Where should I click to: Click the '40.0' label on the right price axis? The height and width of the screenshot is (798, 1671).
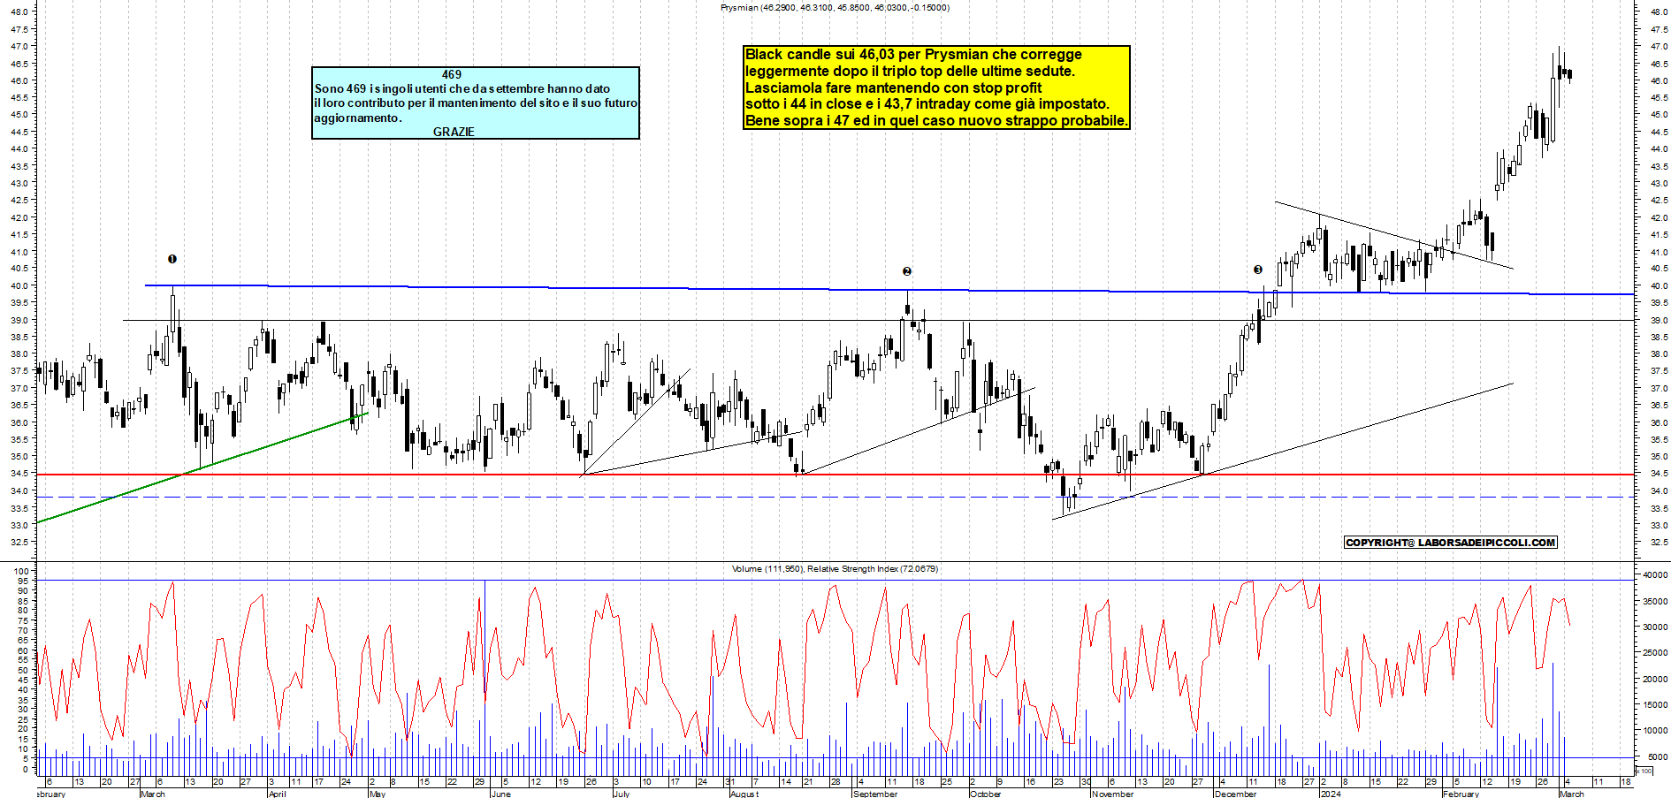tap(1658, 285)
